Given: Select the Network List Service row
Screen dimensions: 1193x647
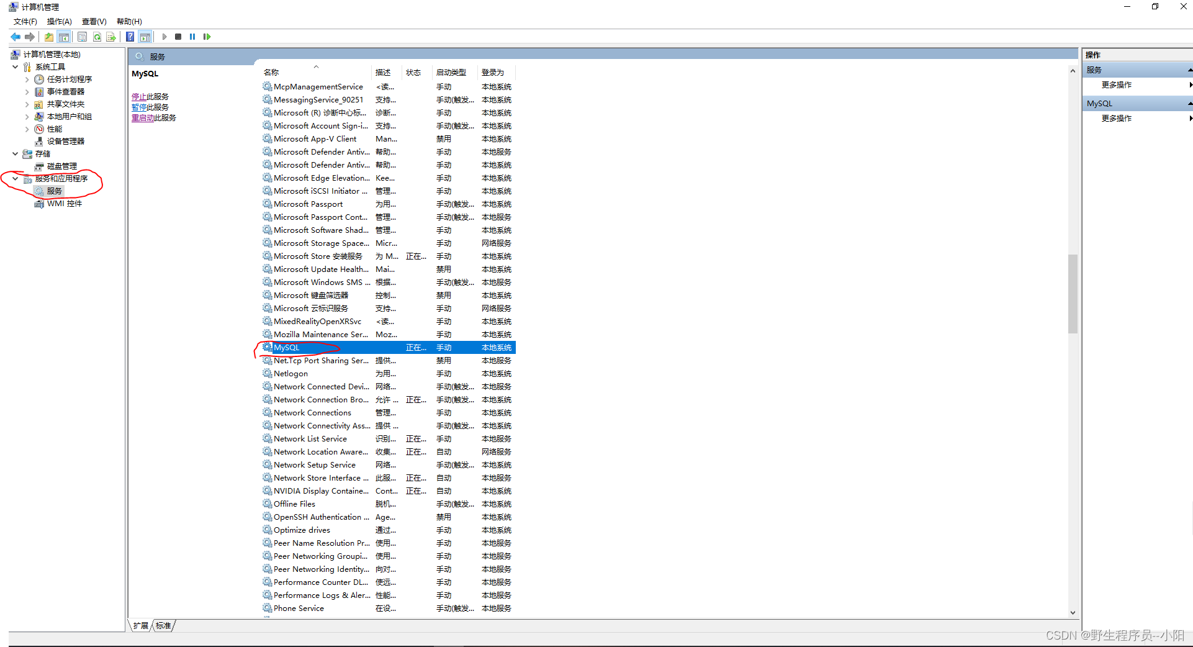Looking at the screenshot, I should (x=388, y=439).
